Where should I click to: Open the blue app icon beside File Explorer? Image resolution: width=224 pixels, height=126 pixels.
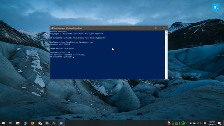25,123
